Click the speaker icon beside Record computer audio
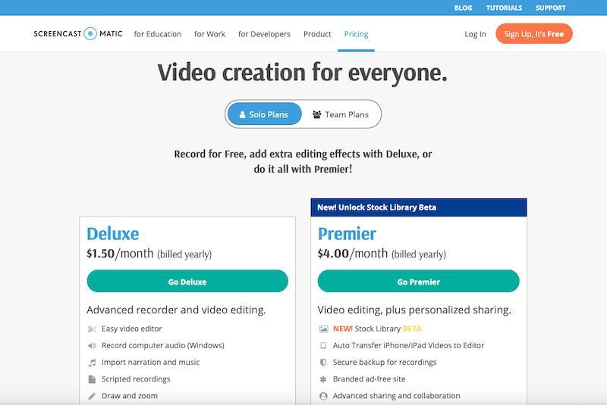This screenshot has height=405, width=607. click(x=92, y=345)
